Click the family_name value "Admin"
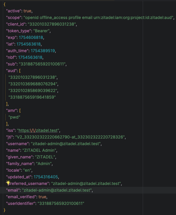176x215 pixels. pyautogui.click(x=44, y=163)
